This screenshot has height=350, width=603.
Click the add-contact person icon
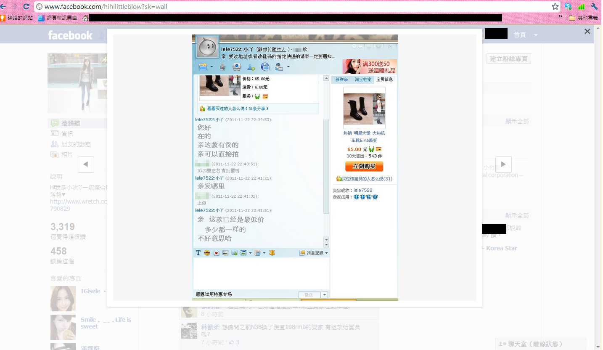(251, 67)
